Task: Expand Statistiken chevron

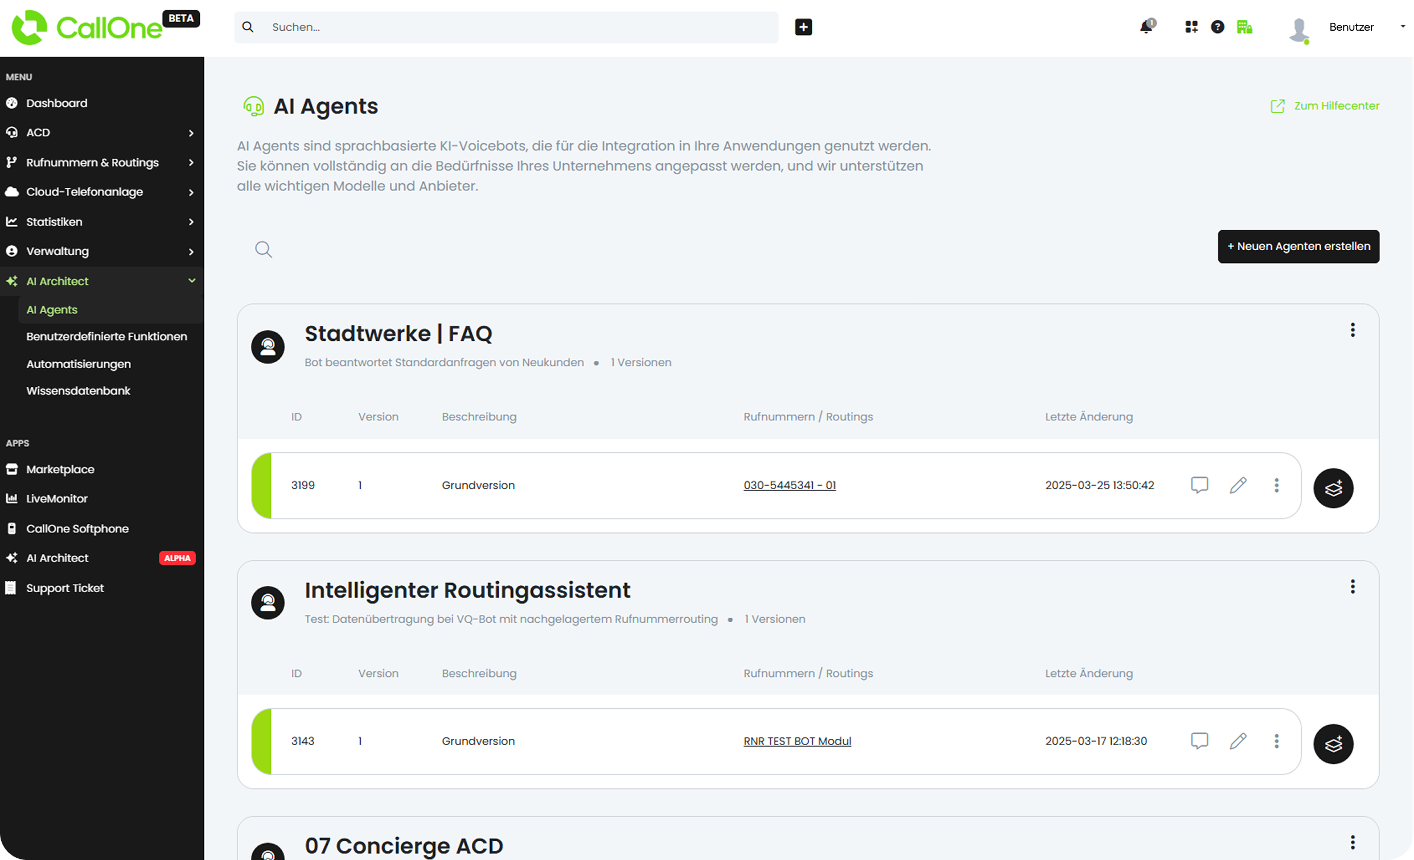Action: pyautogui.click(x=191, y=222)
